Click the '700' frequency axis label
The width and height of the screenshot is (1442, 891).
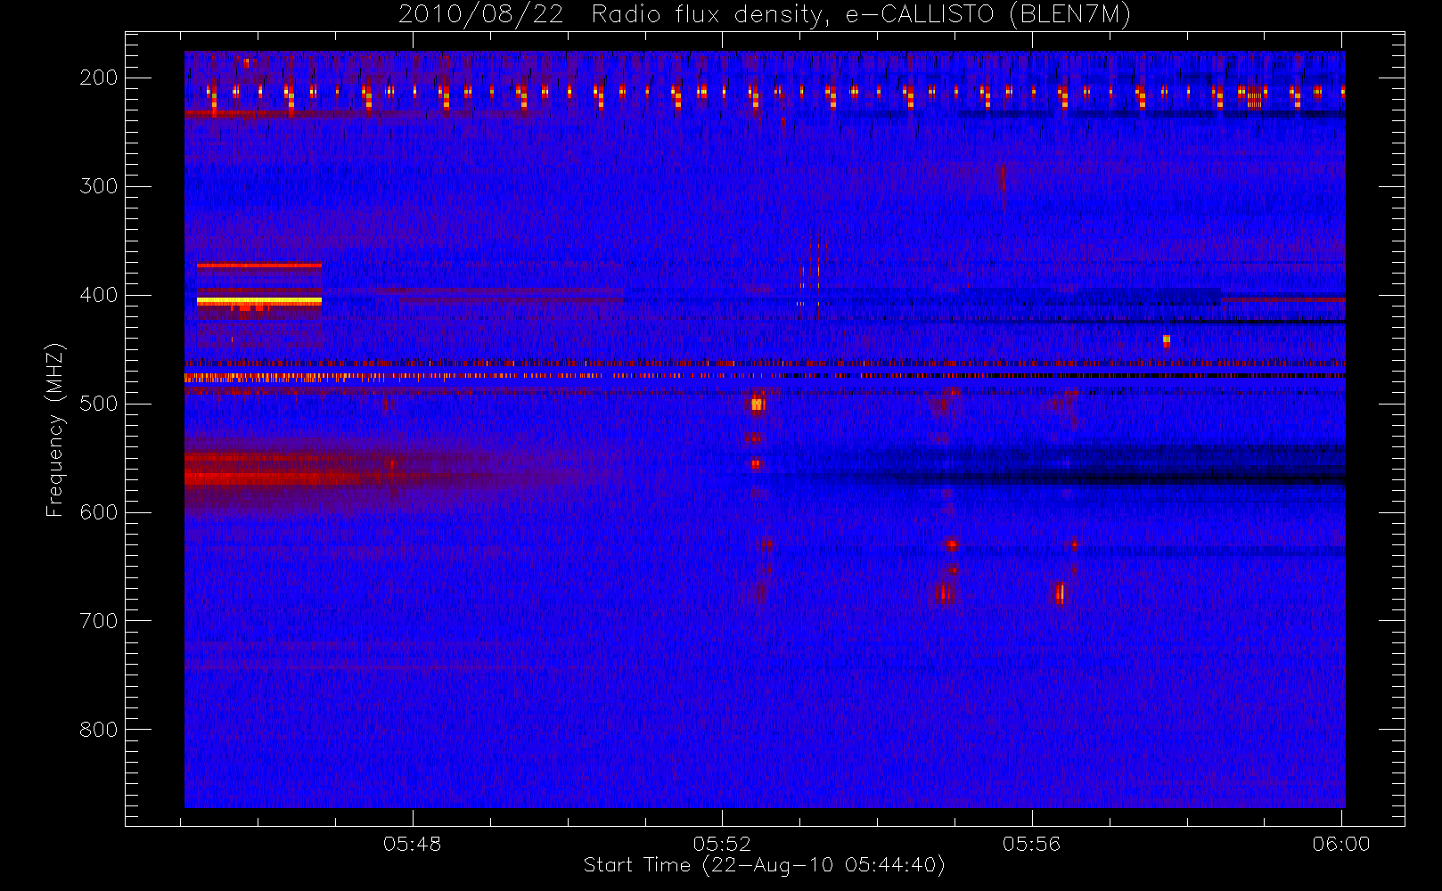(x=99, y=621)
